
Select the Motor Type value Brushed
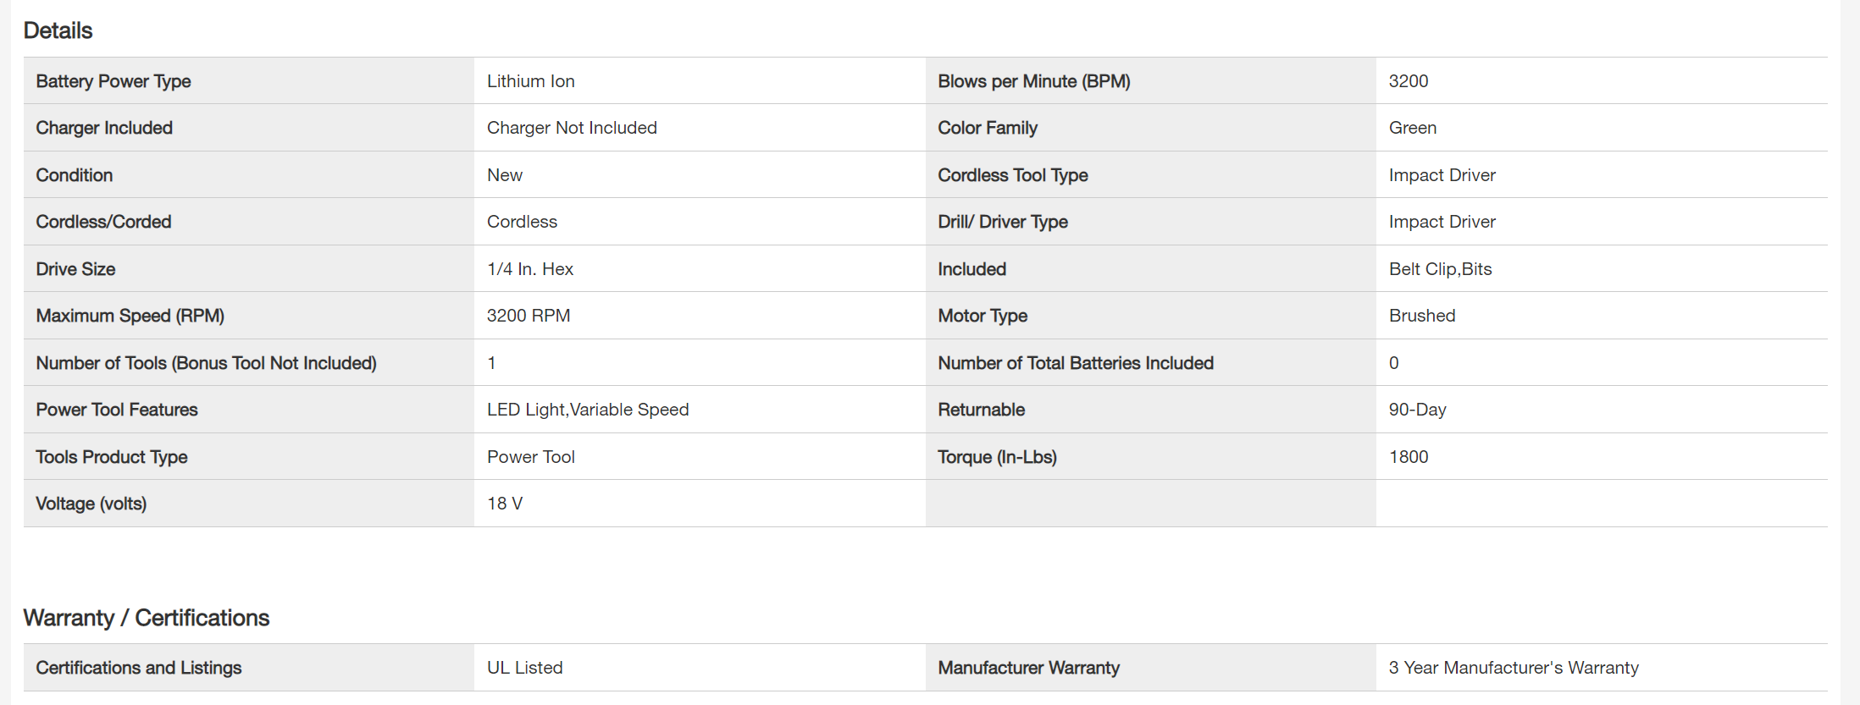click(x=1421, y=316)
